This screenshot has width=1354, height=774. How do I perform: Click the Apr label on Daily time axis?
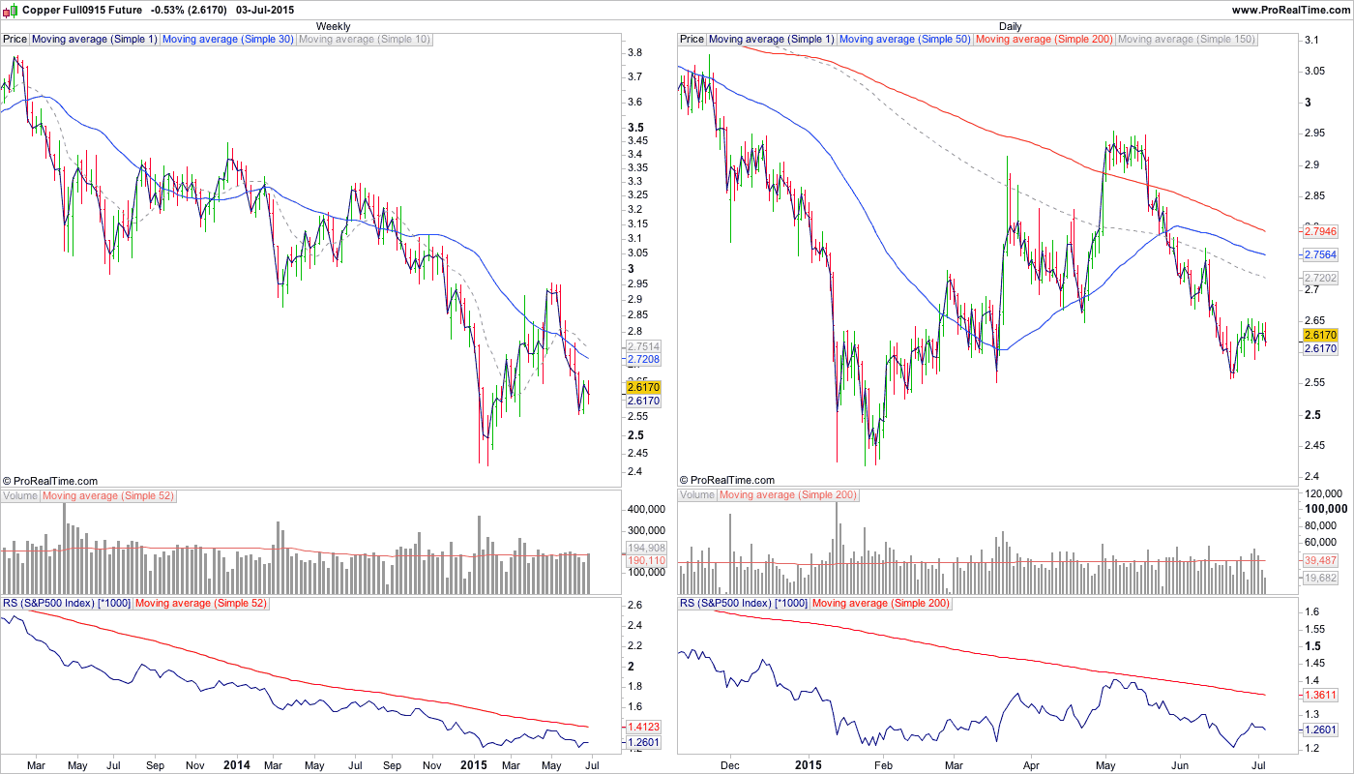pyautogui.click(x=1030, y=764)
